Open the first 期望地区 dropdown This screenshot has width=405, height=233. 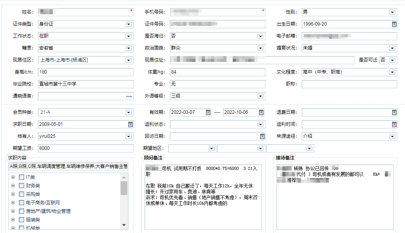pyautogui.click(x=211, y=149)
